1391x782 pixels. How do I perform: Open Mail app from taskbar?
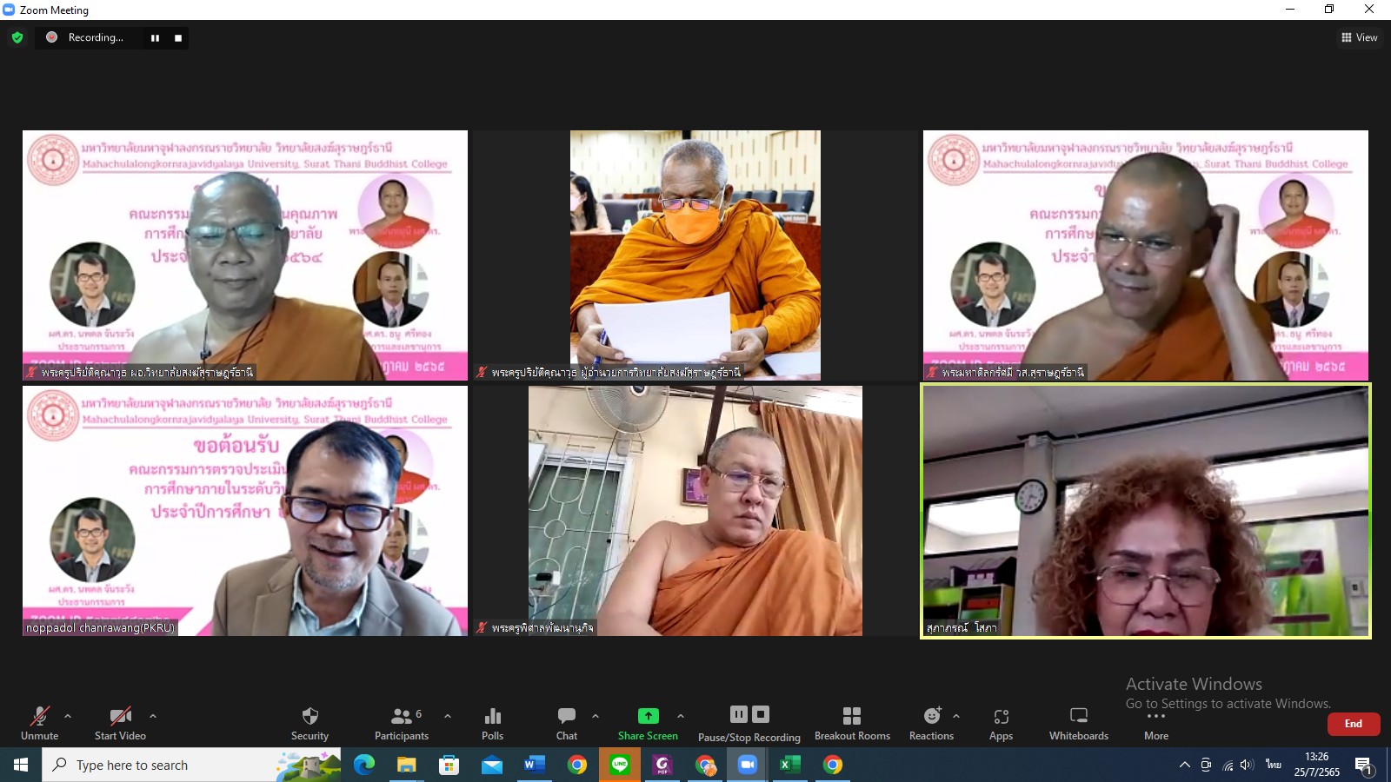point(492,765)
